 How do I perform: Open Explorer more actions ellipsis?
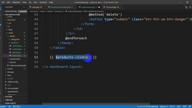24,7
